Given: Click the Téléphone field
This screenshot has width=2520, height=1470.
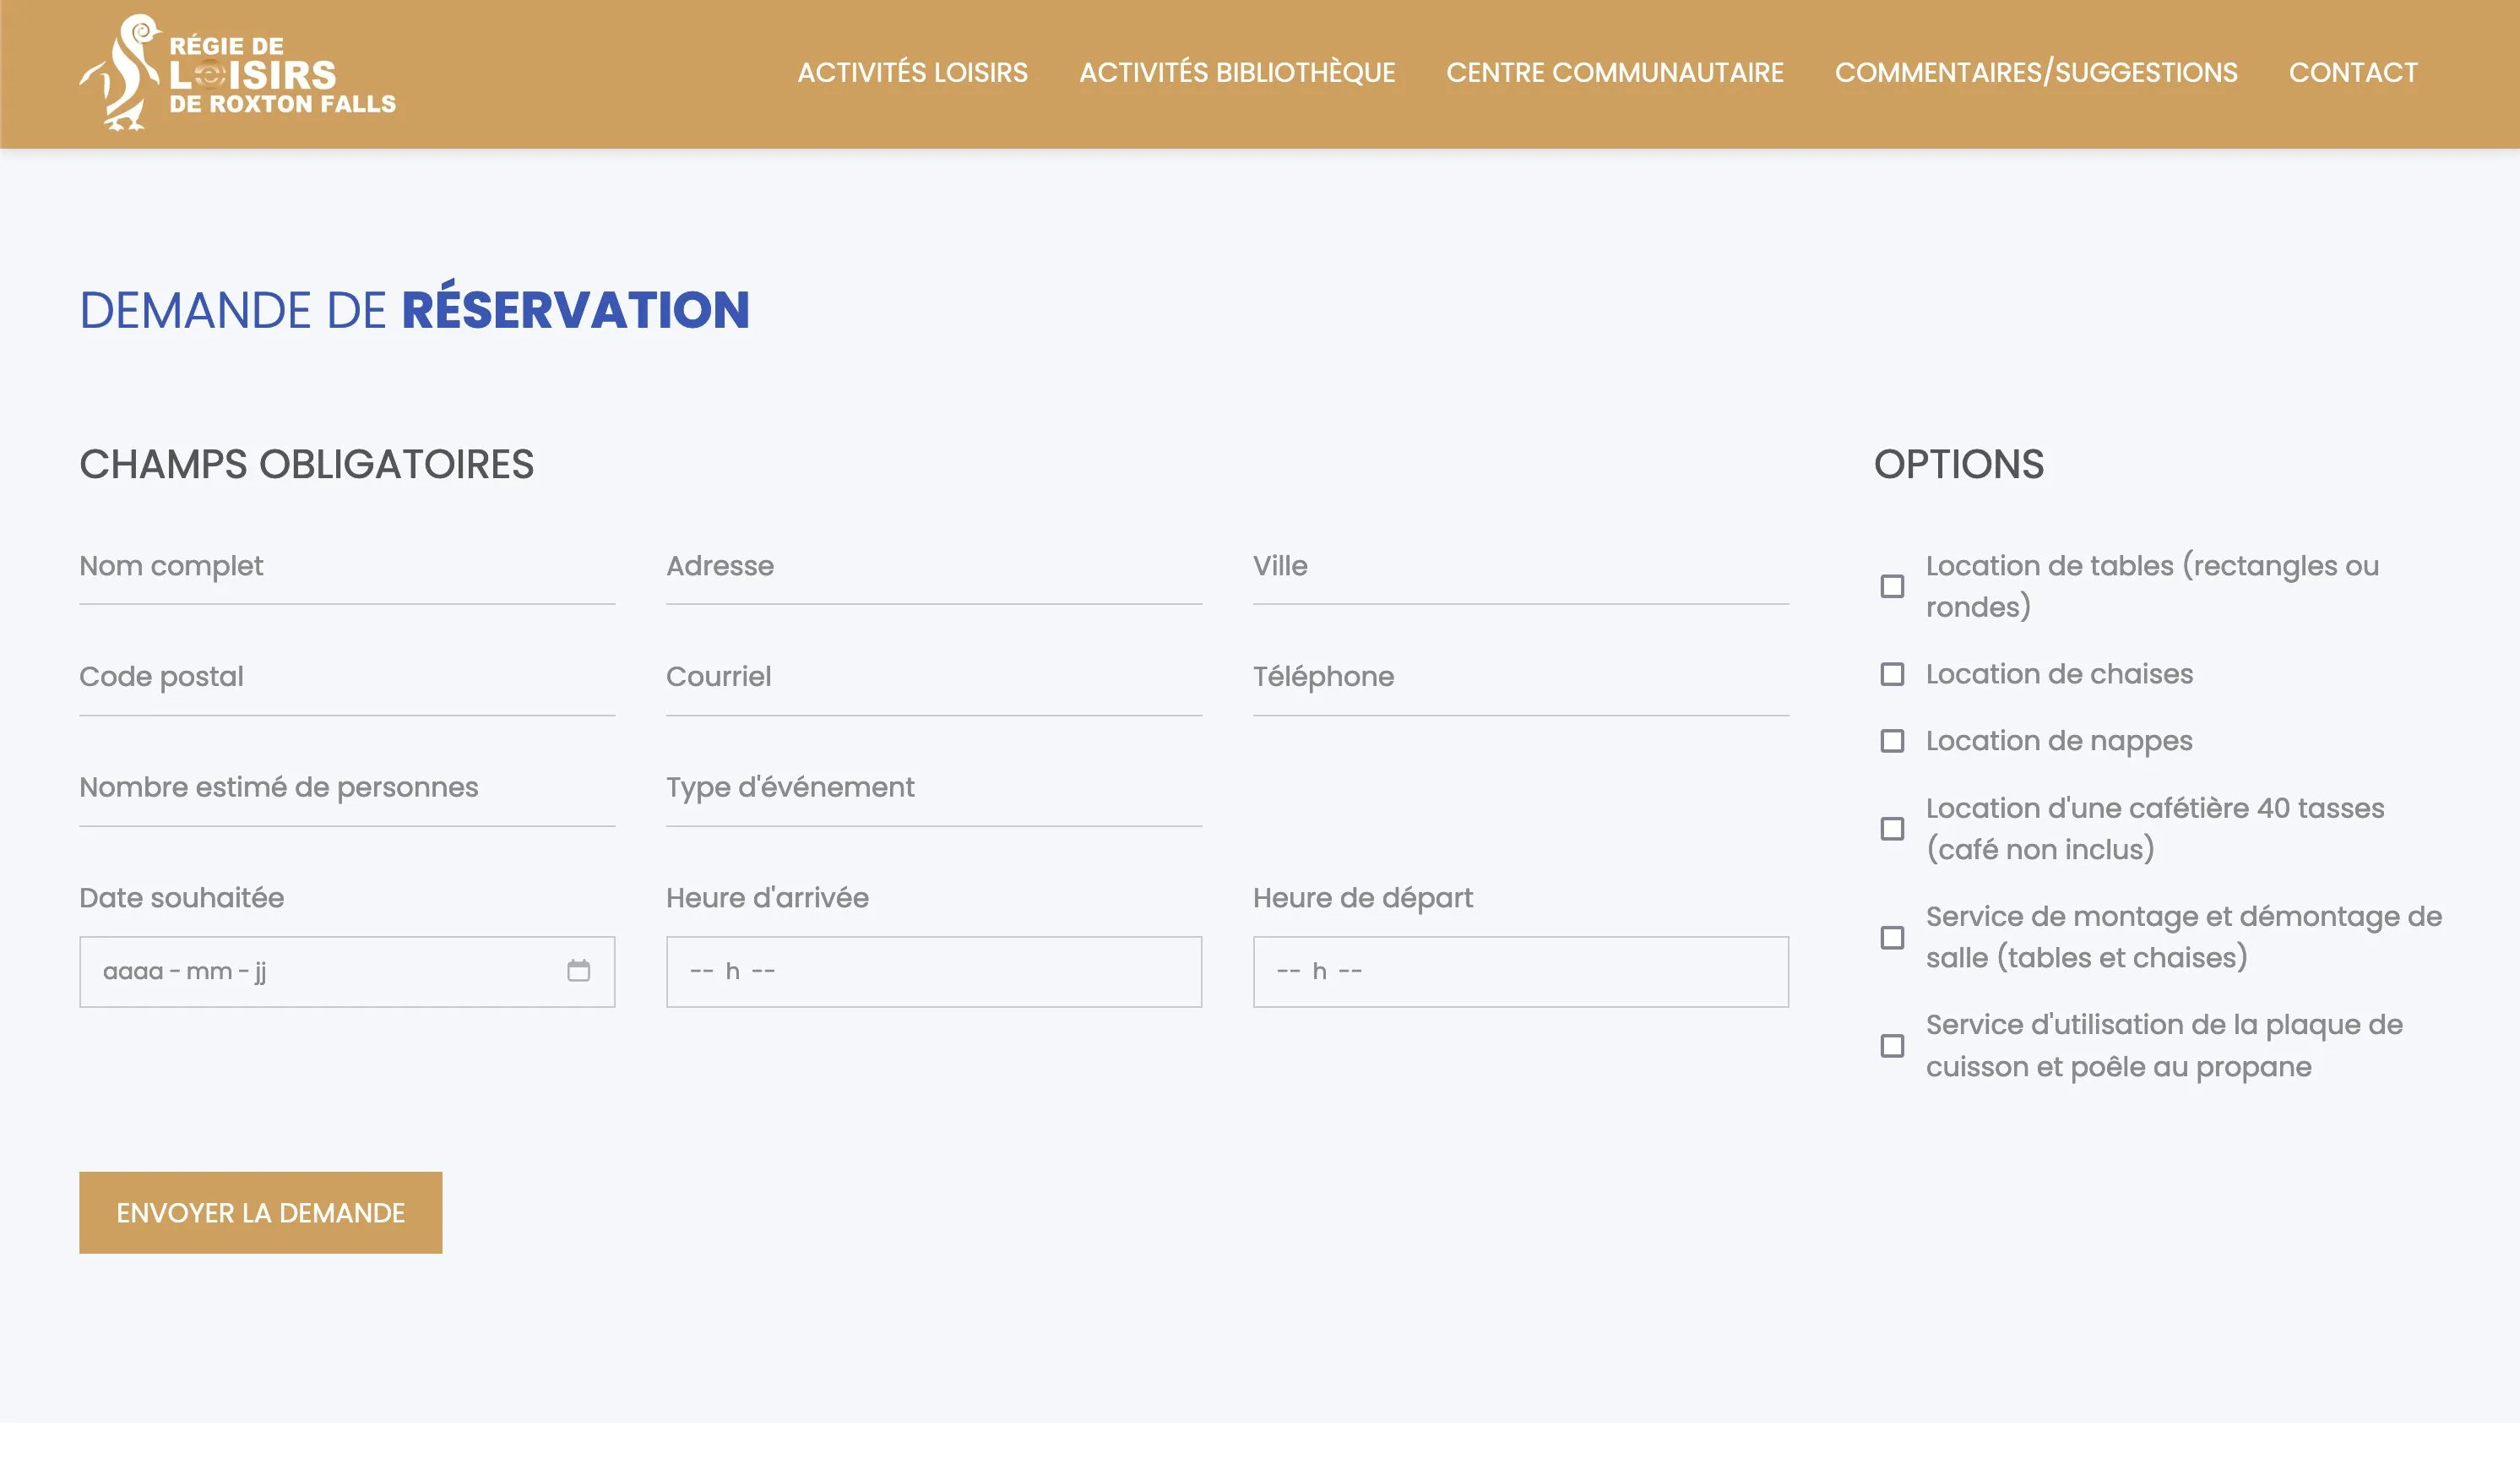Looking at the screenshot, I should 1521,678.
